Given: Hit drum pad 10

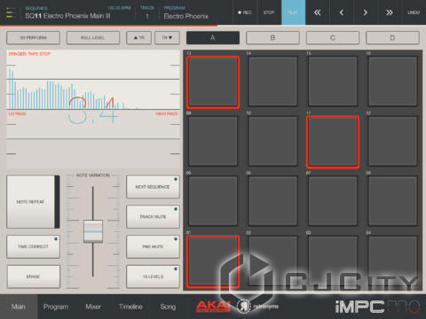Looking at the screenshot, I should point(272,142).
